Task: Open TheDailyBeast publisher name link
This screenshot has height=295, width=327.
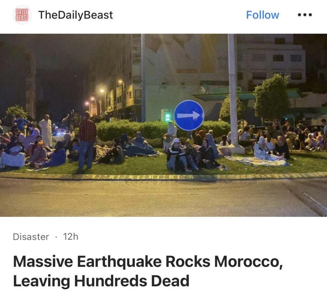Action: (x=75, y=15)
